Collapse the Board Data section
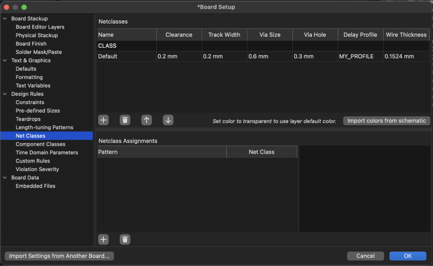The width and height of the screenshot is (433, 266). click(5, 177)
